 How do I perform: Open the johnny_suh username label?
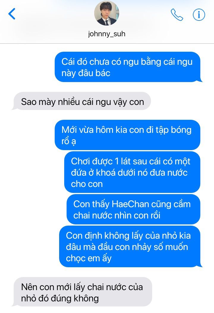click(107, 34)
